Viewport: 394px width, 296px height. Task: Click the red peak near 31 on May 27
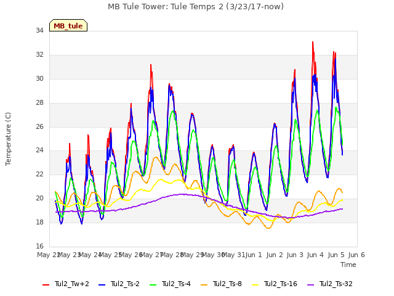coord(151,65)
